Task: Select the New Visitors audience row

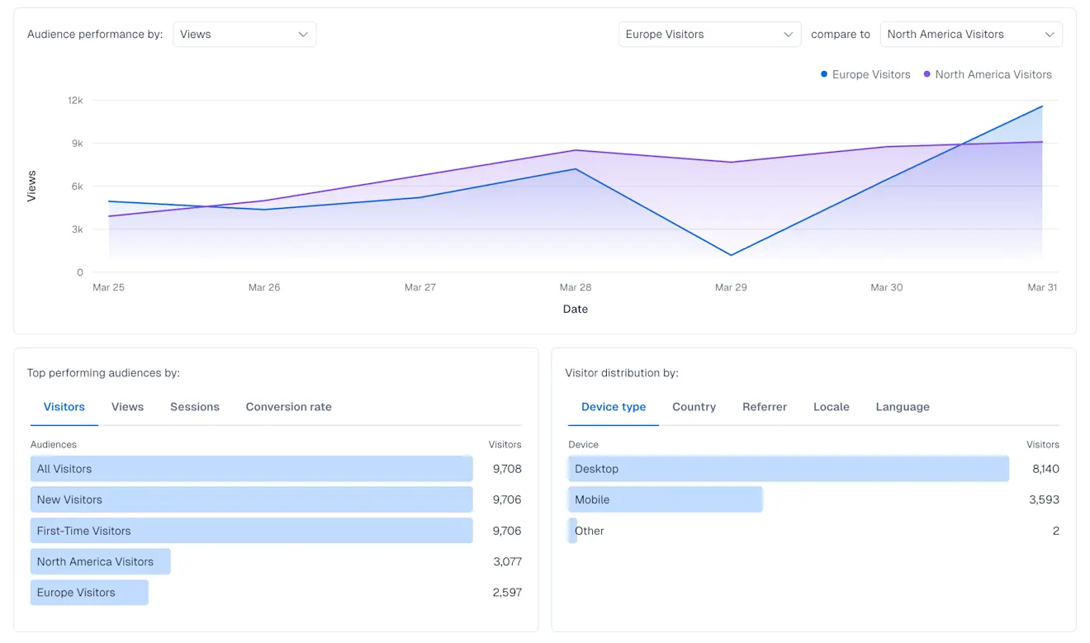Action: tap(251, 499)
